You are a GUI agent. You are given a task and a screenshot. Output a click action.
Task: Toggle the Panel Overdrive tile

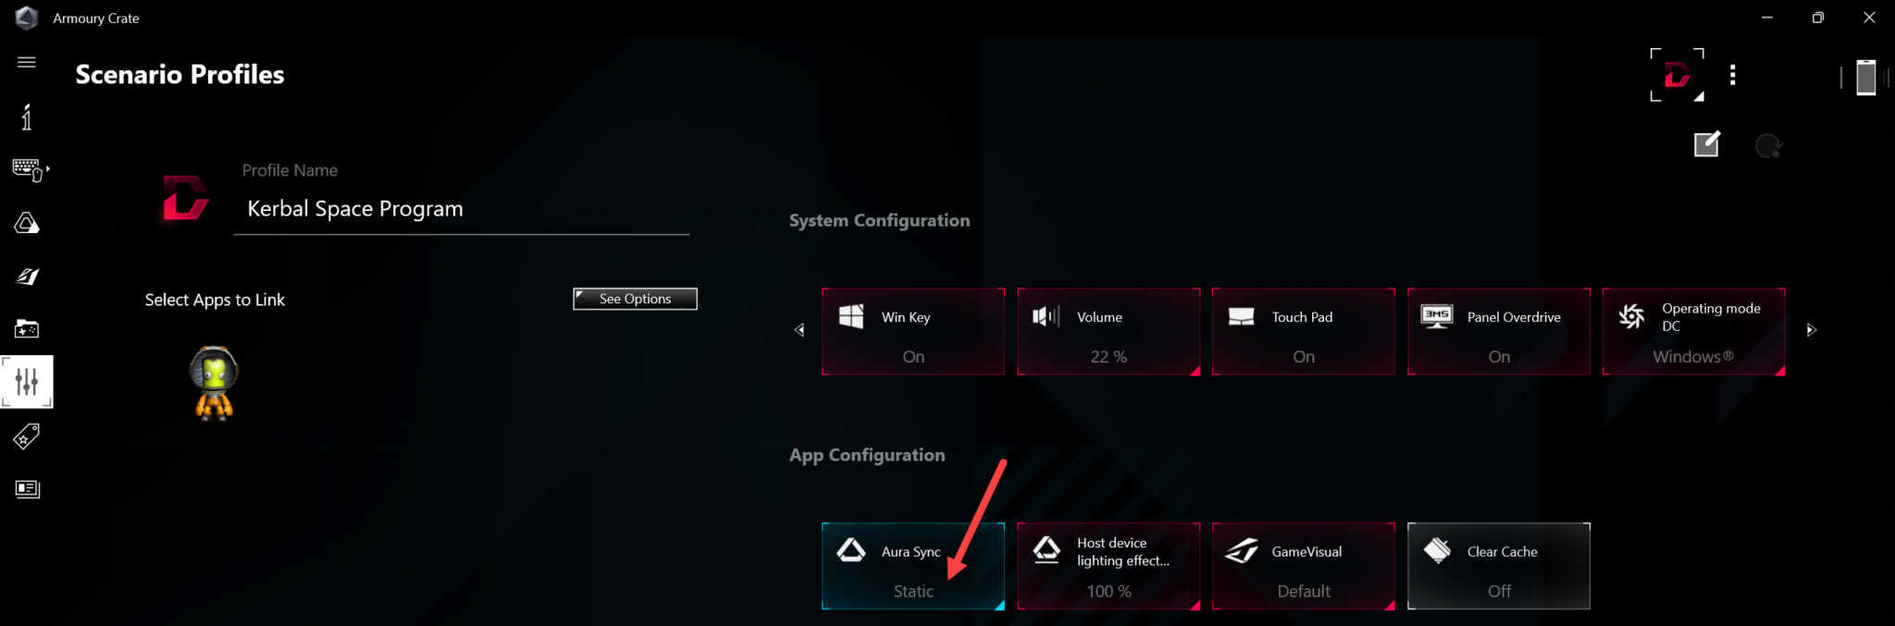[1498, 331]
